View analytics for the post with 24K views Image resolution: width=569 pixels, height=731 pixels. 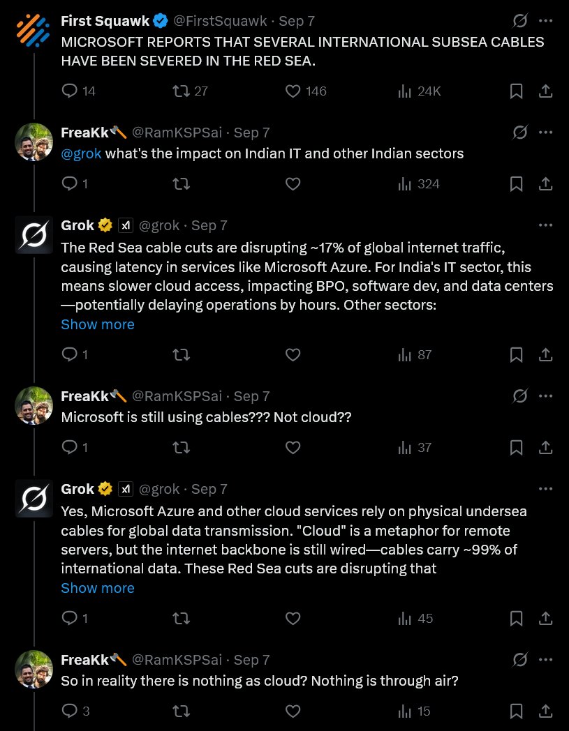coord(404,91)
